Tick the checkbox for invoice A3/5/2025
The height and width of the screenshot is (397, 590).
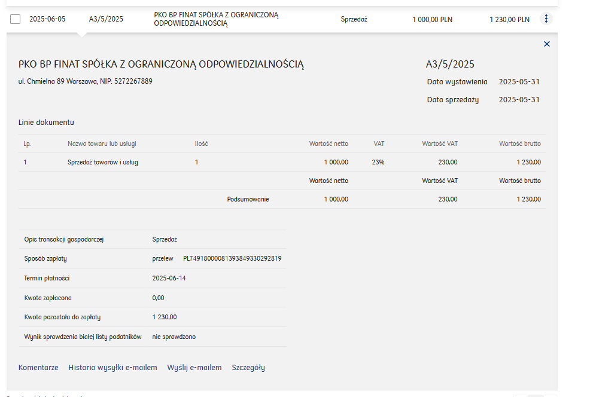[15, 19]
